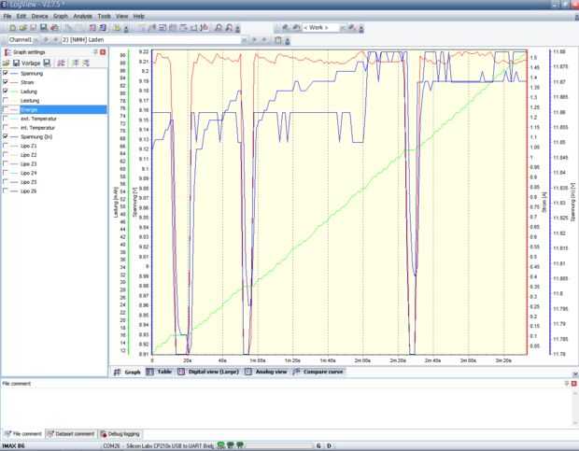Click the Spannung line color swatch
The width and height of the screenshot is (579, 451).
(14, 73)
